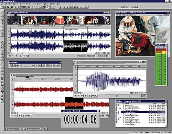Click the Time Display position readout
The height and width of the screenshot is (134, 172).
(80, 120)
